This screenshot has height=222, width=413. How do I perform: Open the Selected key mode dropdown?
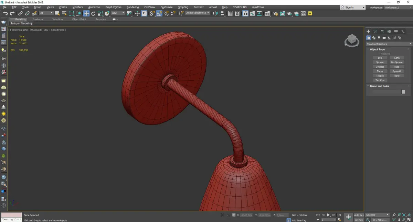(x=377, y=215)
